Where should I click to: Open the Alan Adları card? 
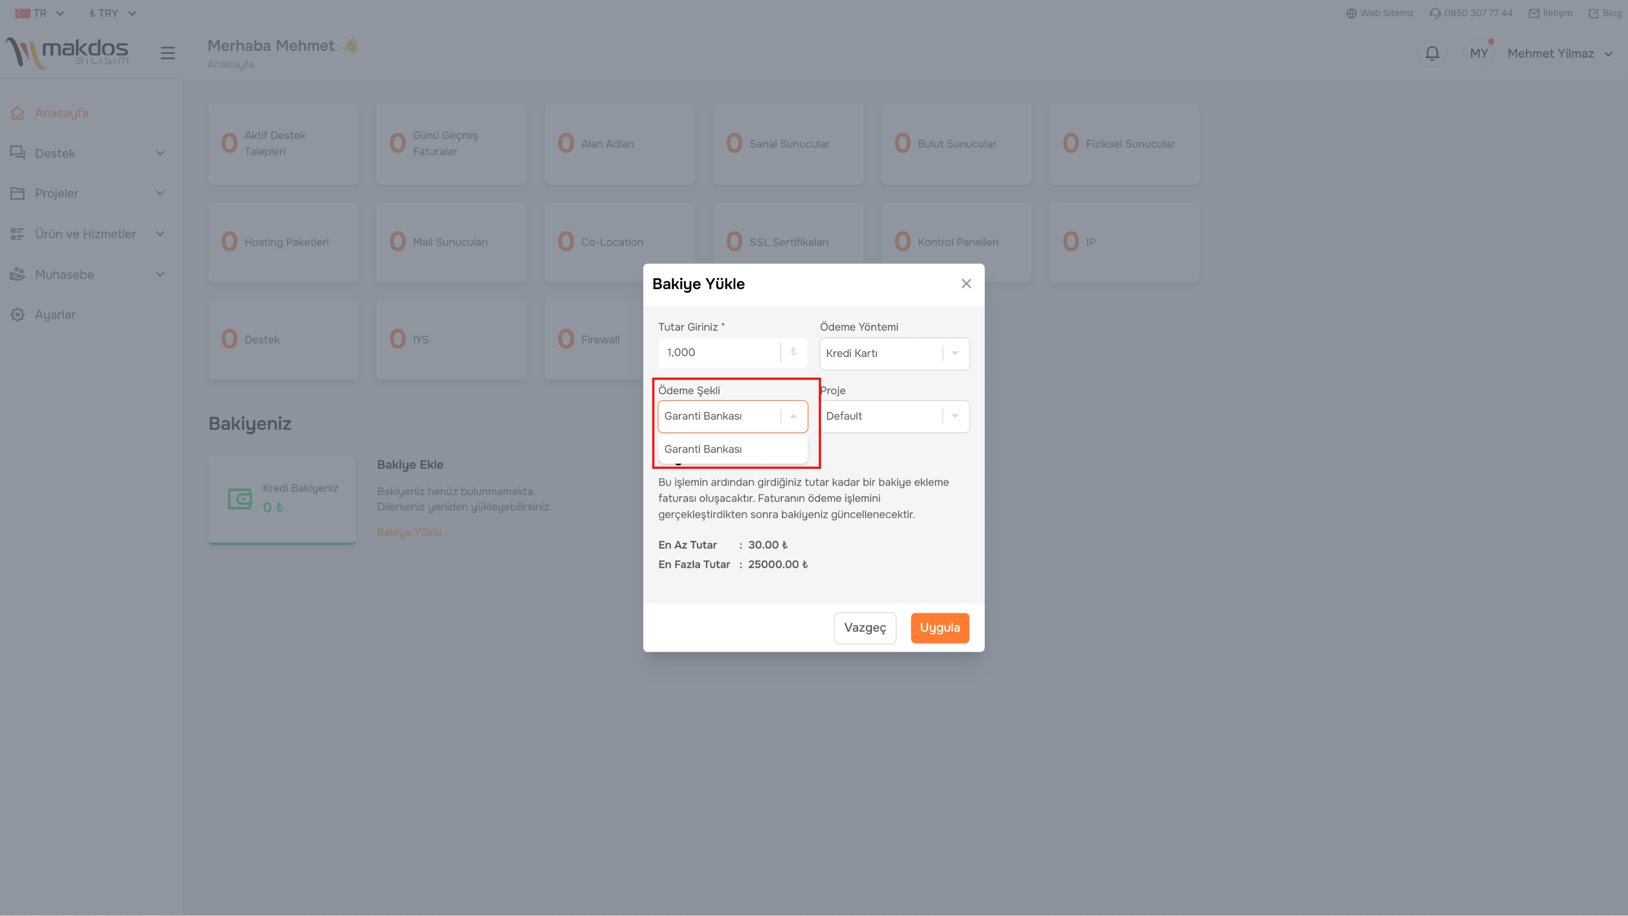pyautogui.click(x=619, y=144)
